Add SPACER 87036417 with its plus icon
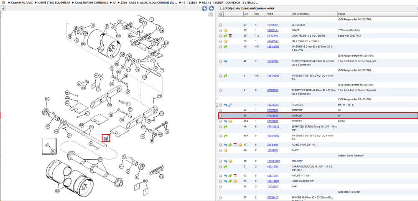The height and width of the screenshot is (201, 418). (221, 198)
